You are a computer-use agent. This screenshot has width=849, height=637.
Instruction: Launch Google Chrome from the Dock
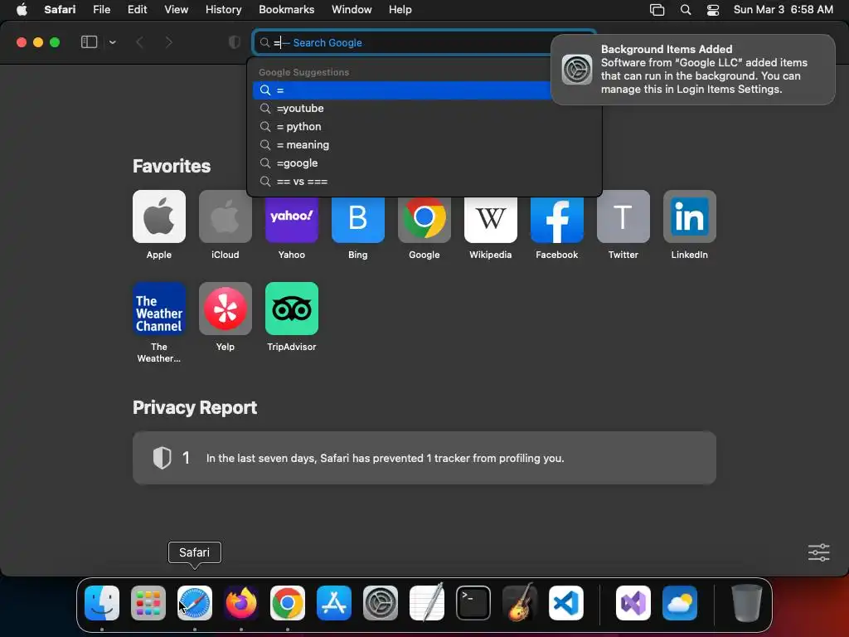(288, 603)
